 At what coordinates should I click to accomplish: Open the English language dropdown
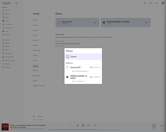coord(41,117)
